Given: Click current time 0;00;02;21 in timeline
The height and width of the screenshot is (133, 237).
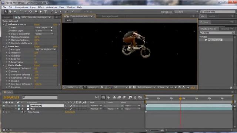Looking at the screenshot, I should coord(11,98).
